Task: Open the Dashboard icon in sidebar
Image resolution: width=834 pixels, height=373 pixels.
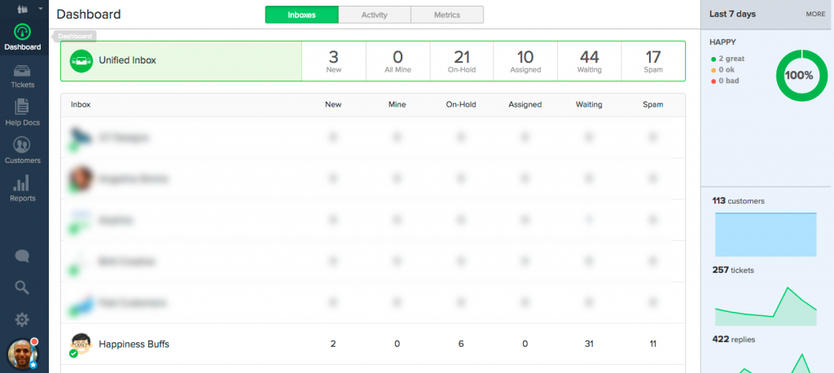Action: pyautogui.click(x=22, y=33)
